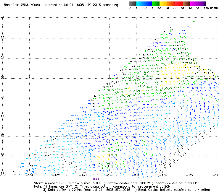The image size is (219, 192).
Task: Click the red 30-35 knots legend swatch
Action: click(179, 4)
